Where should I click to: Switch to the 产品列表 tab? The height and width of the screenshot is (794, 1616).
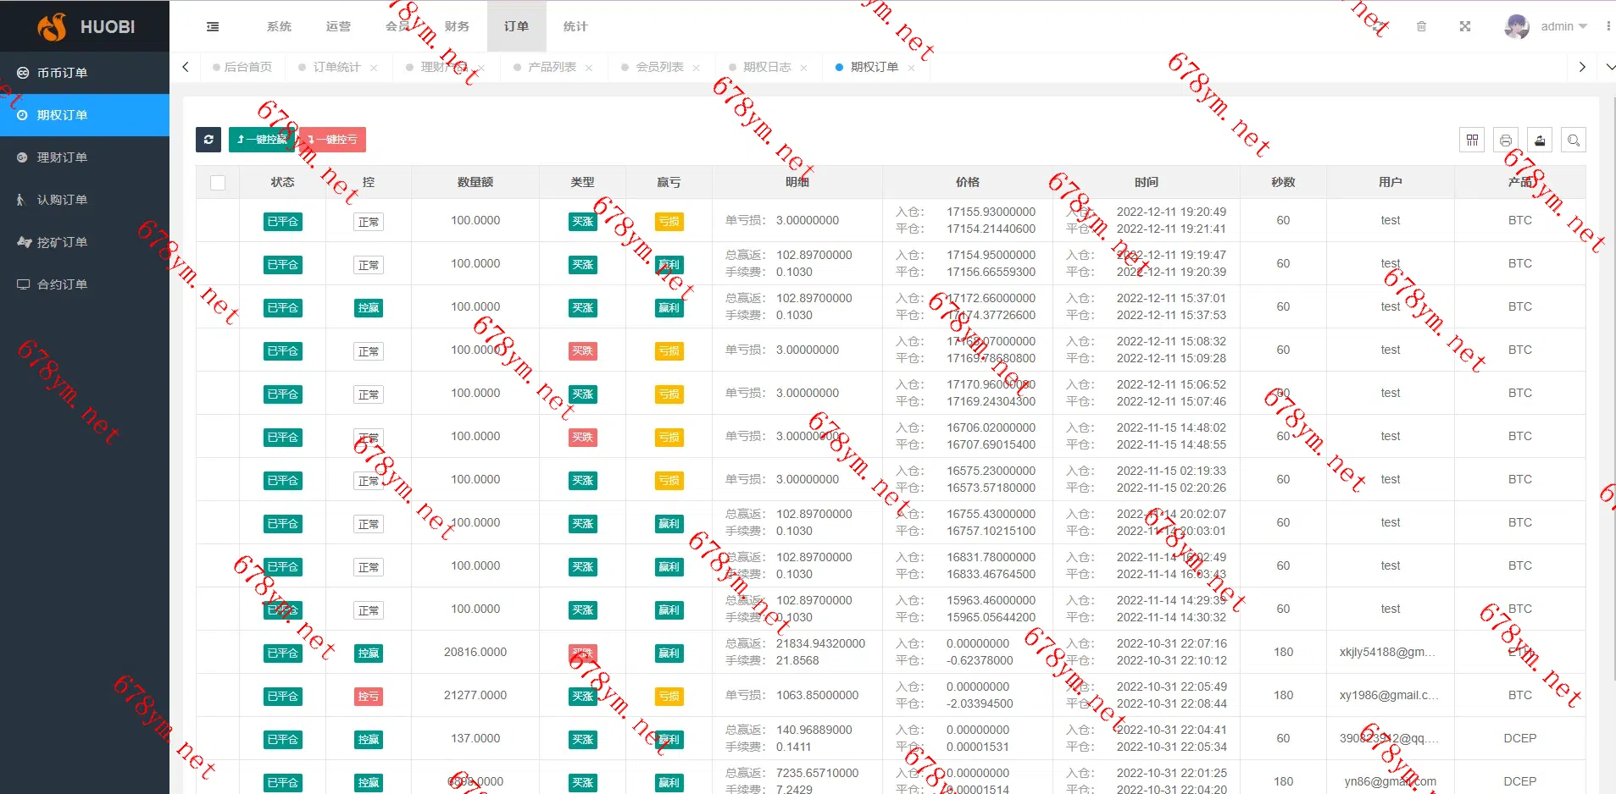(552, 68)
